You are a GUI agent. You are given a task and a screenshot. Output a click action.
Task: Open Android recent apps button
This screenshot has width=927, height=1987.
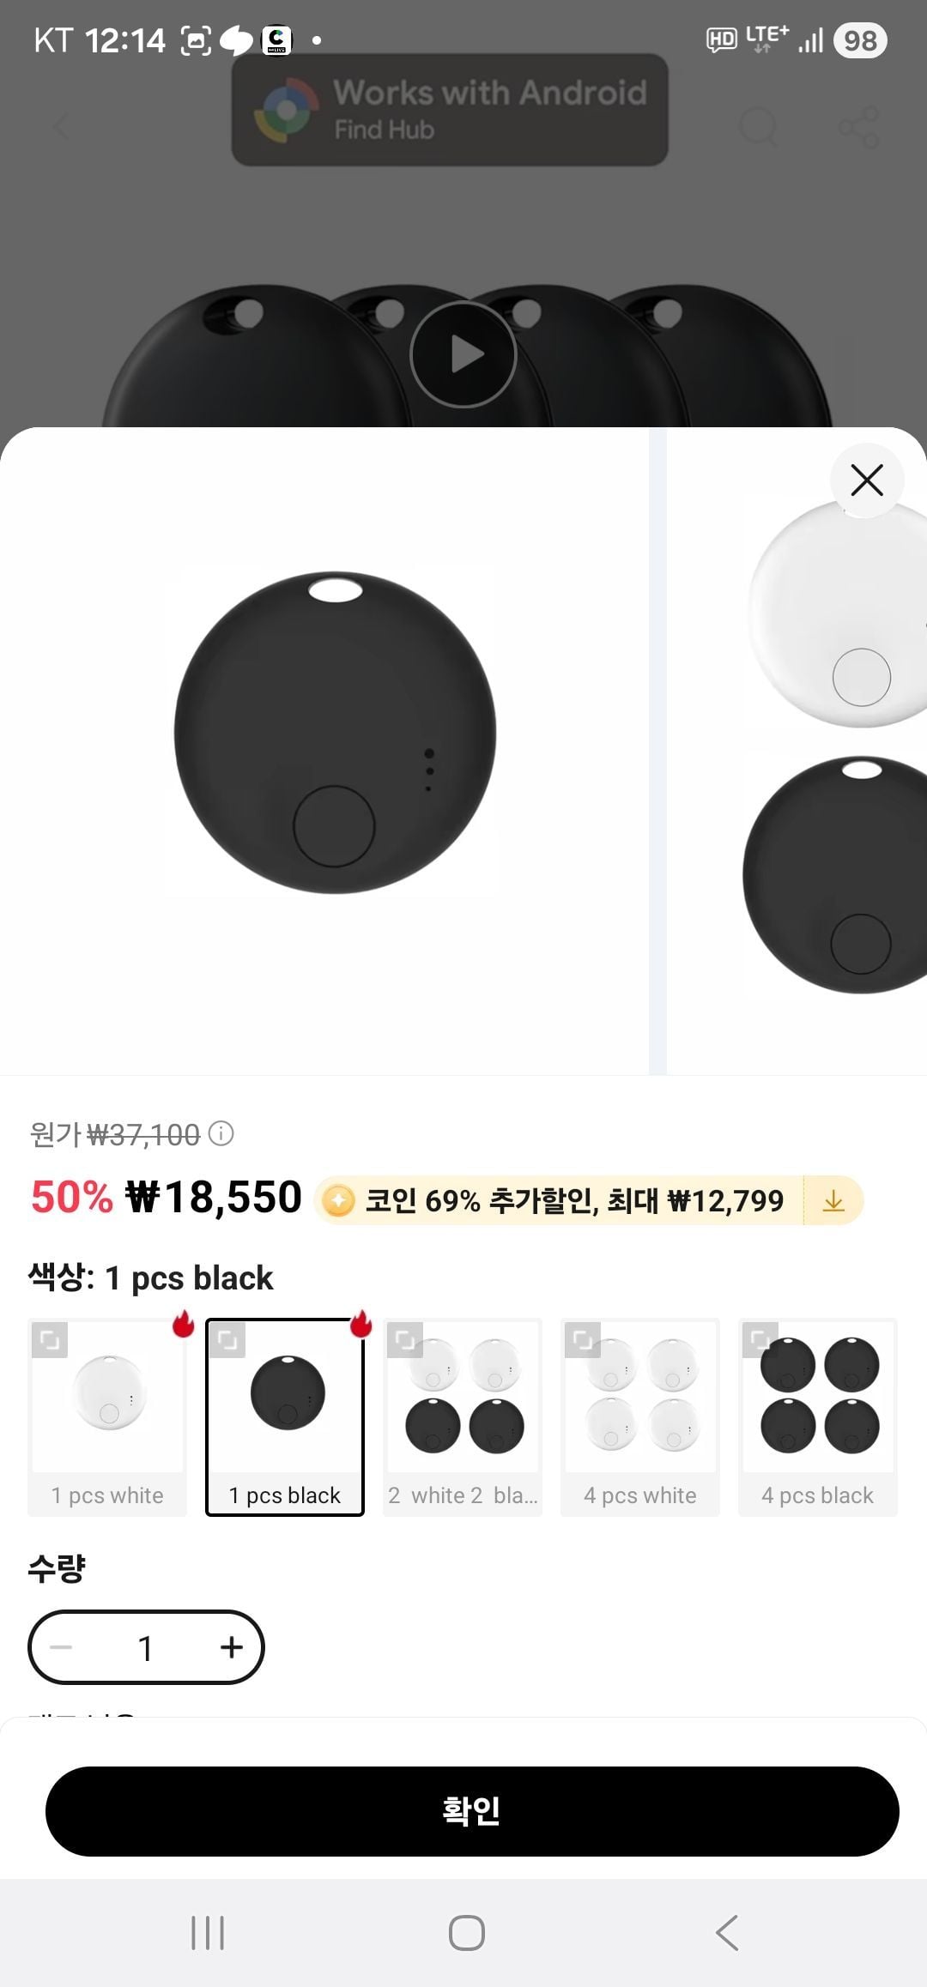pos(208,1933)
